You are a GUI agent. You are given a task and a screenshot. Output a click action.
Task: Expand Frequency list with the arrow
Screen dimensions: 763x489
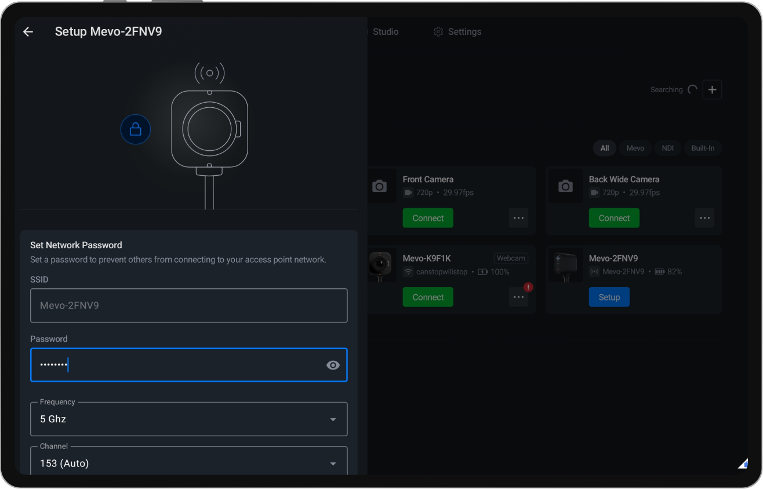(333, 419)
